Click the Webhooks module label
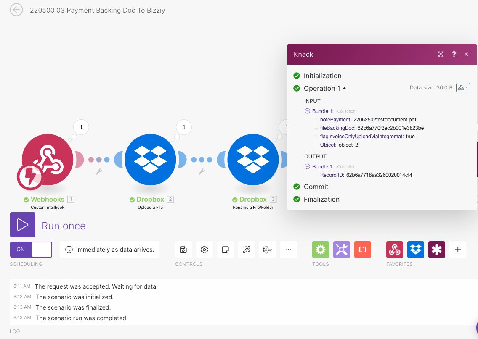Screen dimensions: 478x339 click(48, 199)
